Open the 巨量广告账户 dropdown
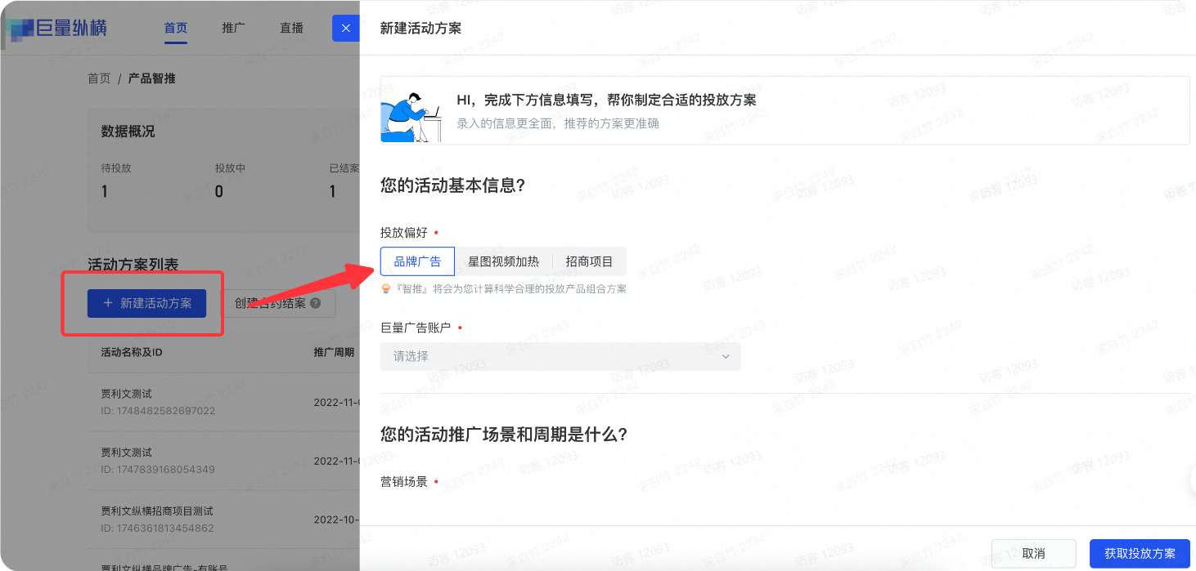1196x571 pixels. coord(560,356)
